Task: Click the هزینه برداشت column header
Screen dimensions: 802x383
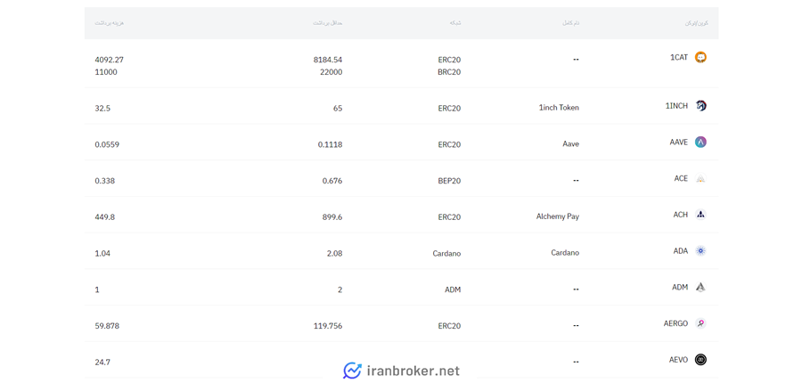Action: pos(110,23)
